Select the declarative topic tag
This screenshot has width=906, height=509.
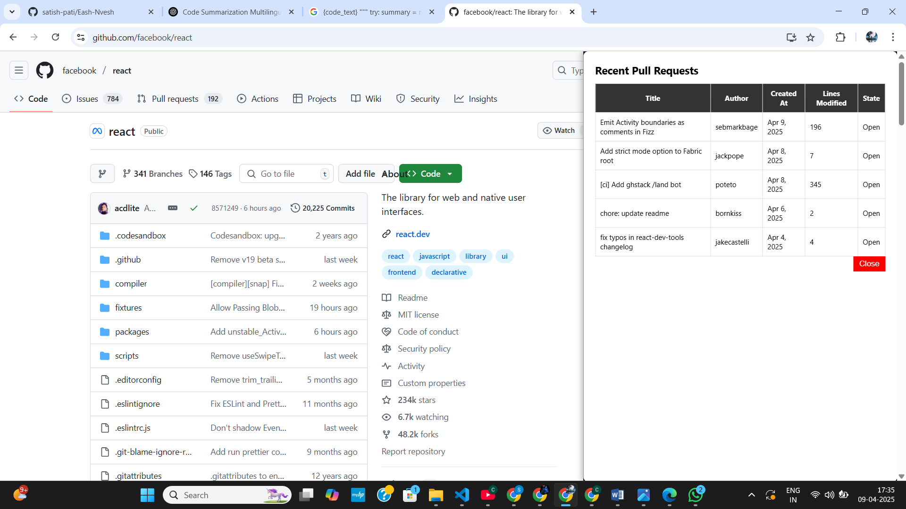(x=449, y=272)
